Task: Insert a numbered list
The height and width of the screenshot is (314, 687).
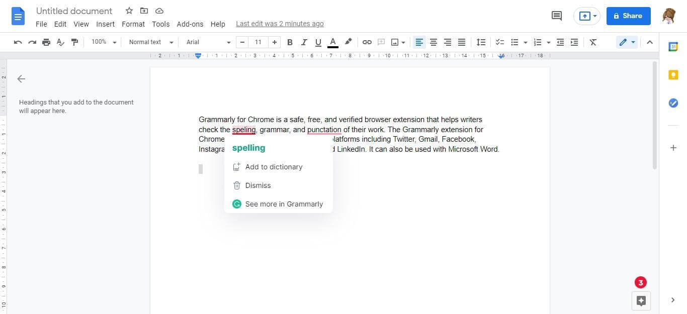Action: pyautogui.click(x=538, y=42)
